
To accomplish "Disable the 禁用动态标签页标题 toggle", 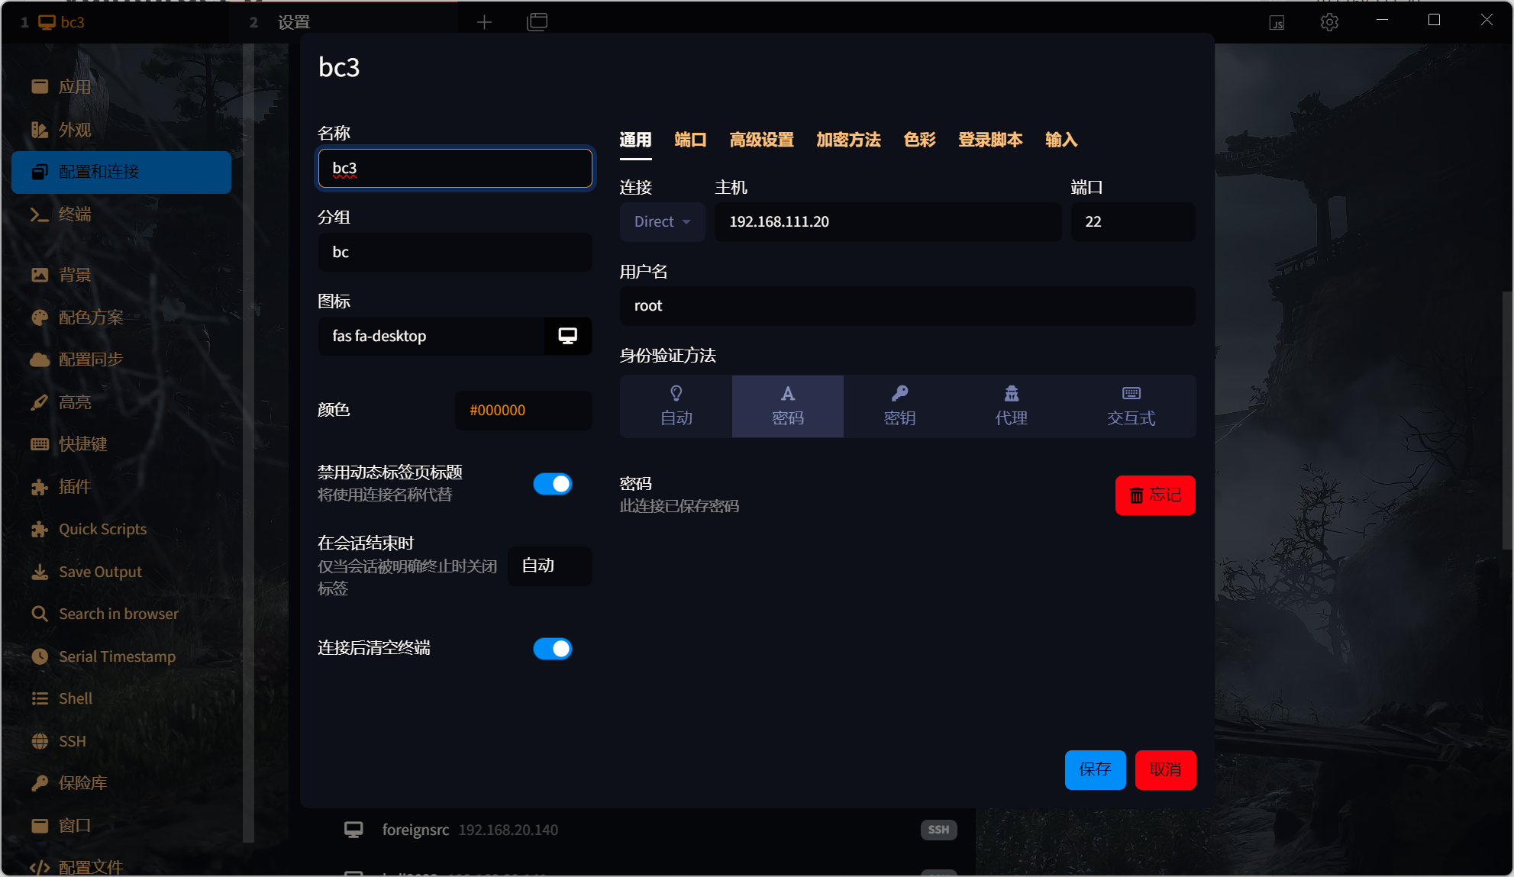I will [x=552, y=483].
